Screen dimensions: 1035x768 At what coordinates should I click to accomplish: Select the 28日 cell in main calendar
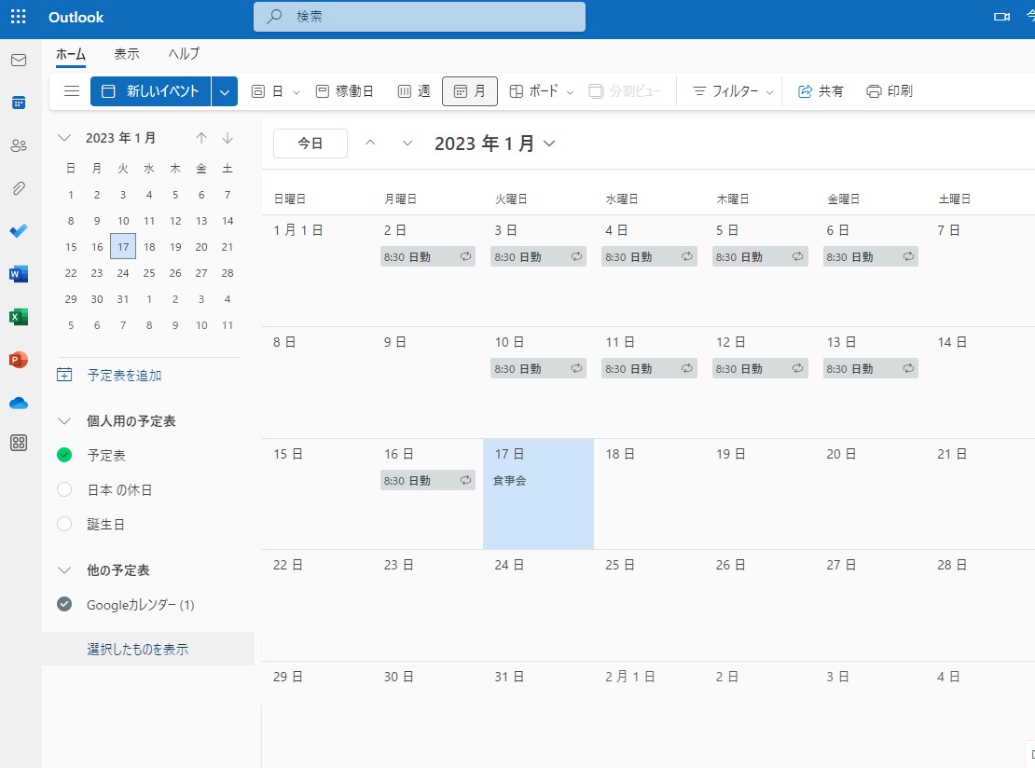[980, 605]
